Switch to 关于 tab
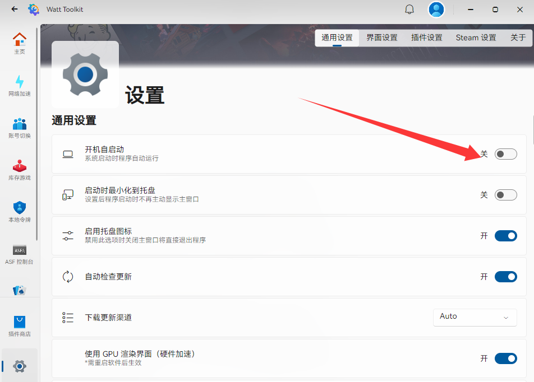This screenshot has width=534, height=382. pos(518,38)
